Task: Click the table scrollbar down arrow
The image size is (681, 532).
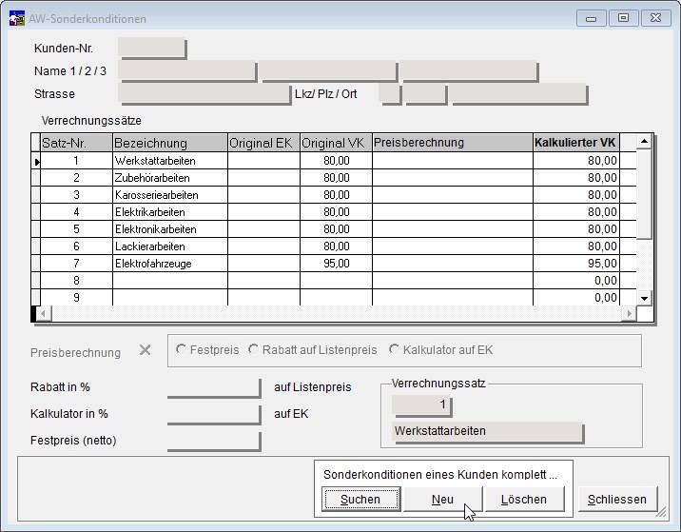Action: pyautogui.click(x=644, y=298)
